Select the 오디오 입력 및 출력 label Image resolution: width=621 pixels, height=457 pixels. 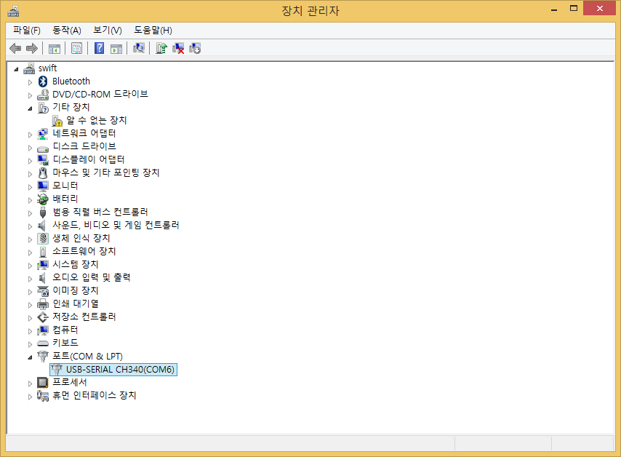click(x=92, y=277)
